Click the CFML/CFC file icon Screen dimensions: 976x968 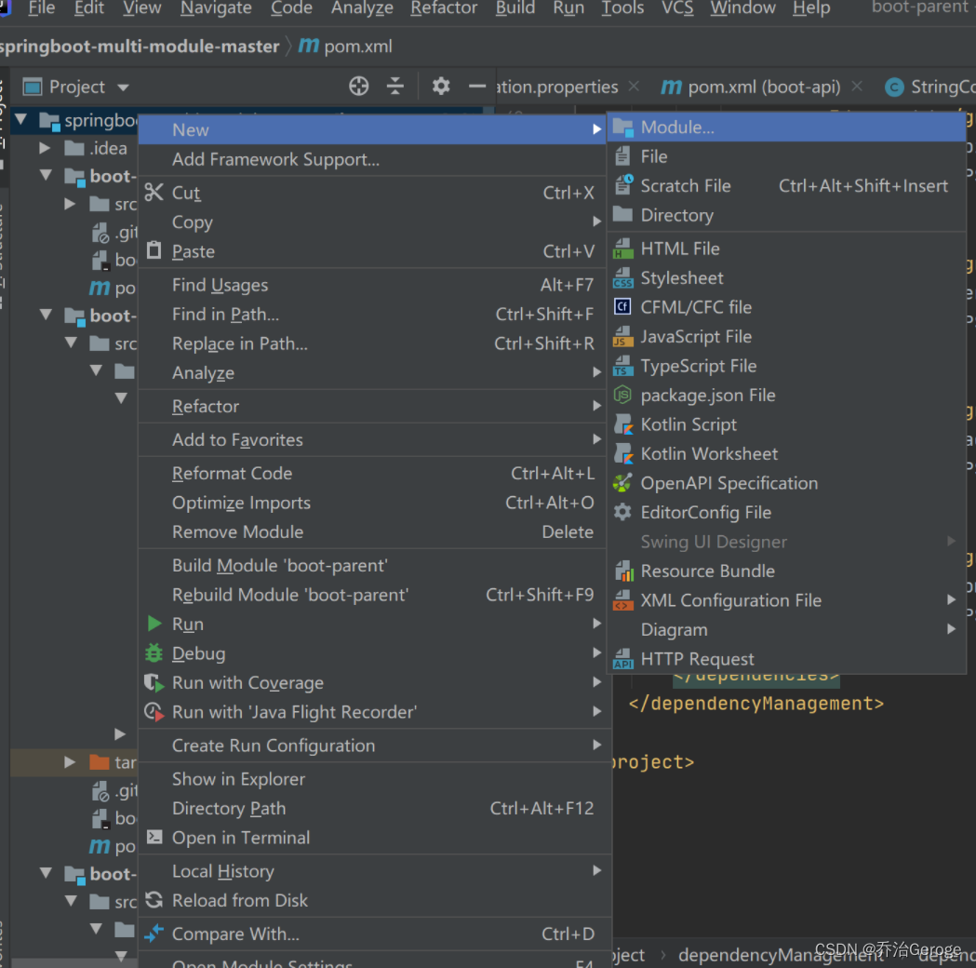click(622, 307)
